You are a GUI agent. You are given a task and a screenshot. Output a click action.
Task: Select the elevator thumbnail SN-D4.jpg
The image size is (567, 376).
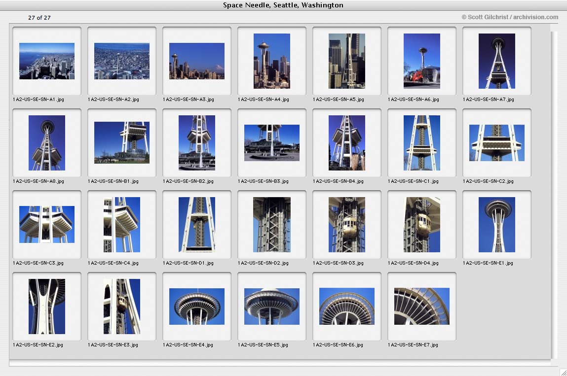point(421,225)
